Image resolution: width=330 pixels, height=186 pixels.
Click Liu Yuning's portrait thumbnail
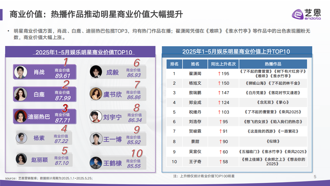pyautogui.click(x=96, y=117)
